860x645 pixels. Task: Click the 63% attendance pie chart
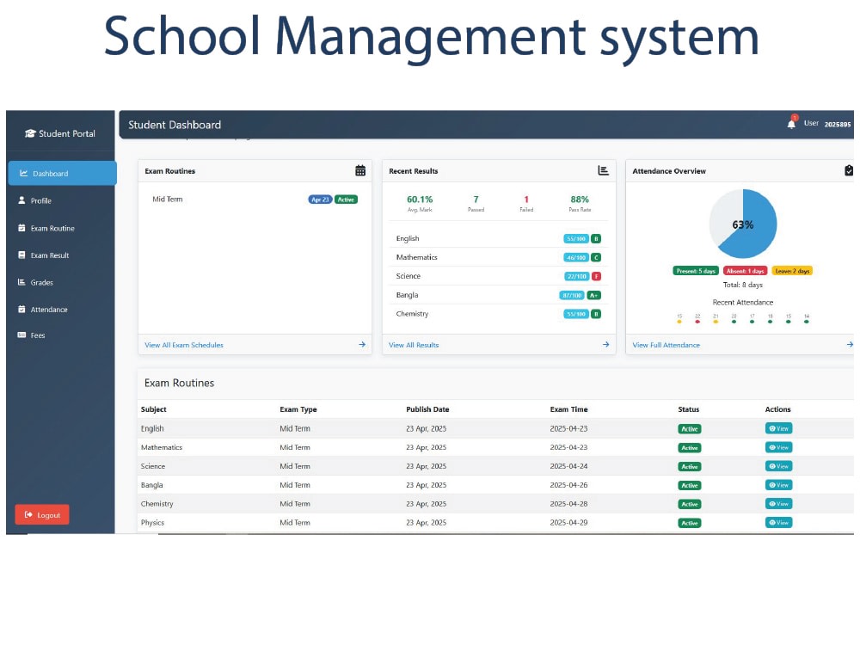point(743,224)
